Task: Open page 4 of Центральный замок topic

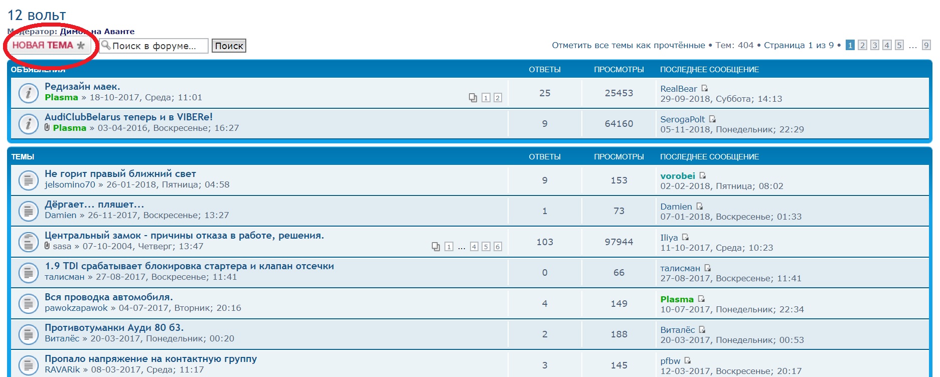Action: tap(474, 247)
